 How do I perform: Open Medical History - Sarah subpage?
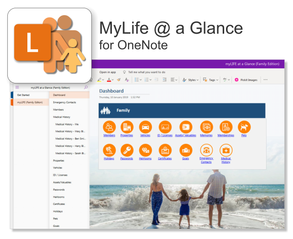click(69, 153)
